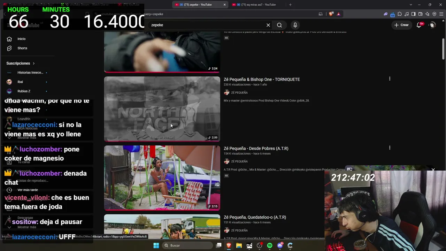Image resolution: width=446 pixels, height=251 pixels.
Task: Click '154 K visualizaciones' under Desde Pobres
Action: [237, 154]
